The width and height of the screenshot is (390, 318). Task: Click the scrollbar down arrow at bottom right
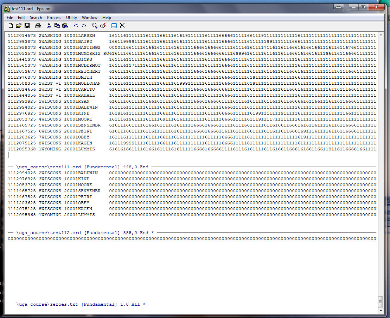pos(381,311)
